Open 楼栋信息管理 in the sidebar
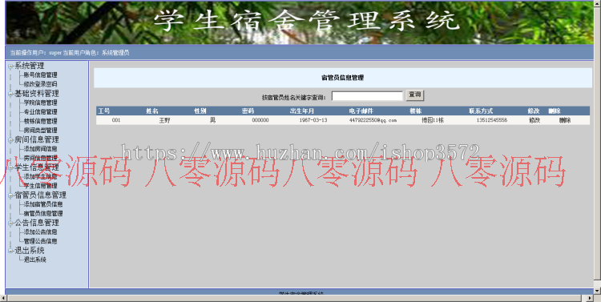This screenshot has height=302, width=601. point(40,121)
